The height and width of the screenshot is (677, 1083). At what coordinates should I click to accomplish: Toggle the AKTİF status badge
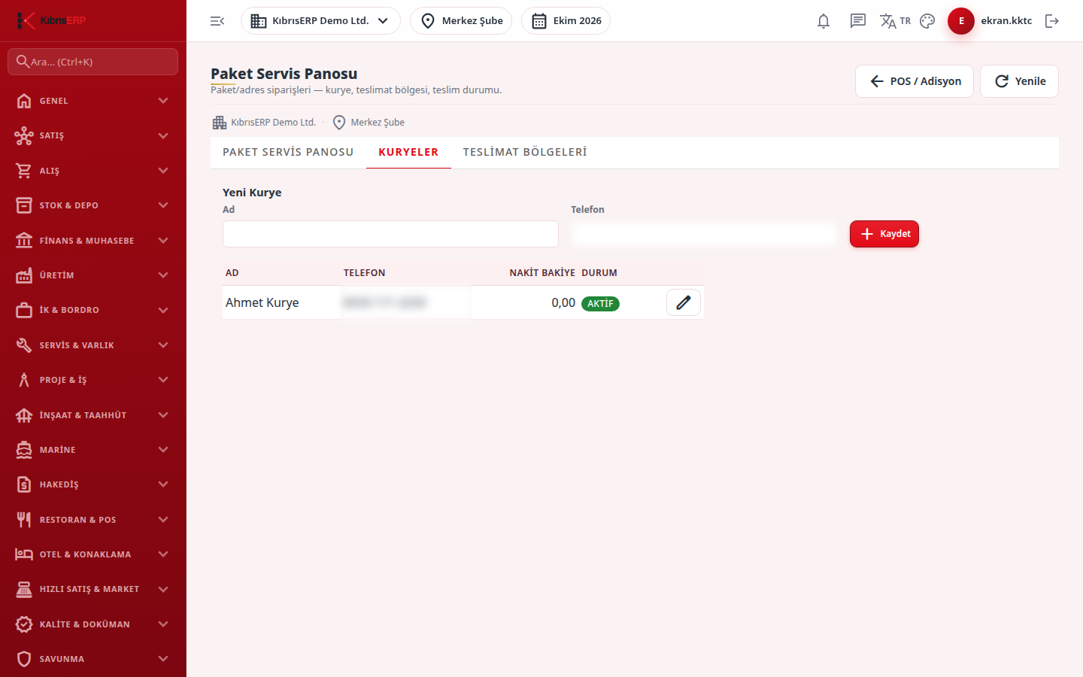point(600,303)
